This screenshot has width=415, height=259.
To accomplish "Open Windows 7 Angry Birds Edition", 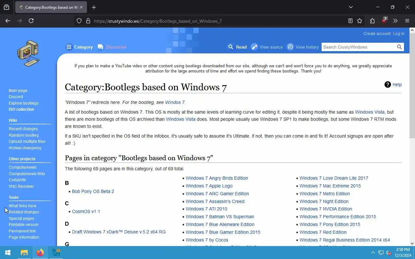I will coord(217,178).
